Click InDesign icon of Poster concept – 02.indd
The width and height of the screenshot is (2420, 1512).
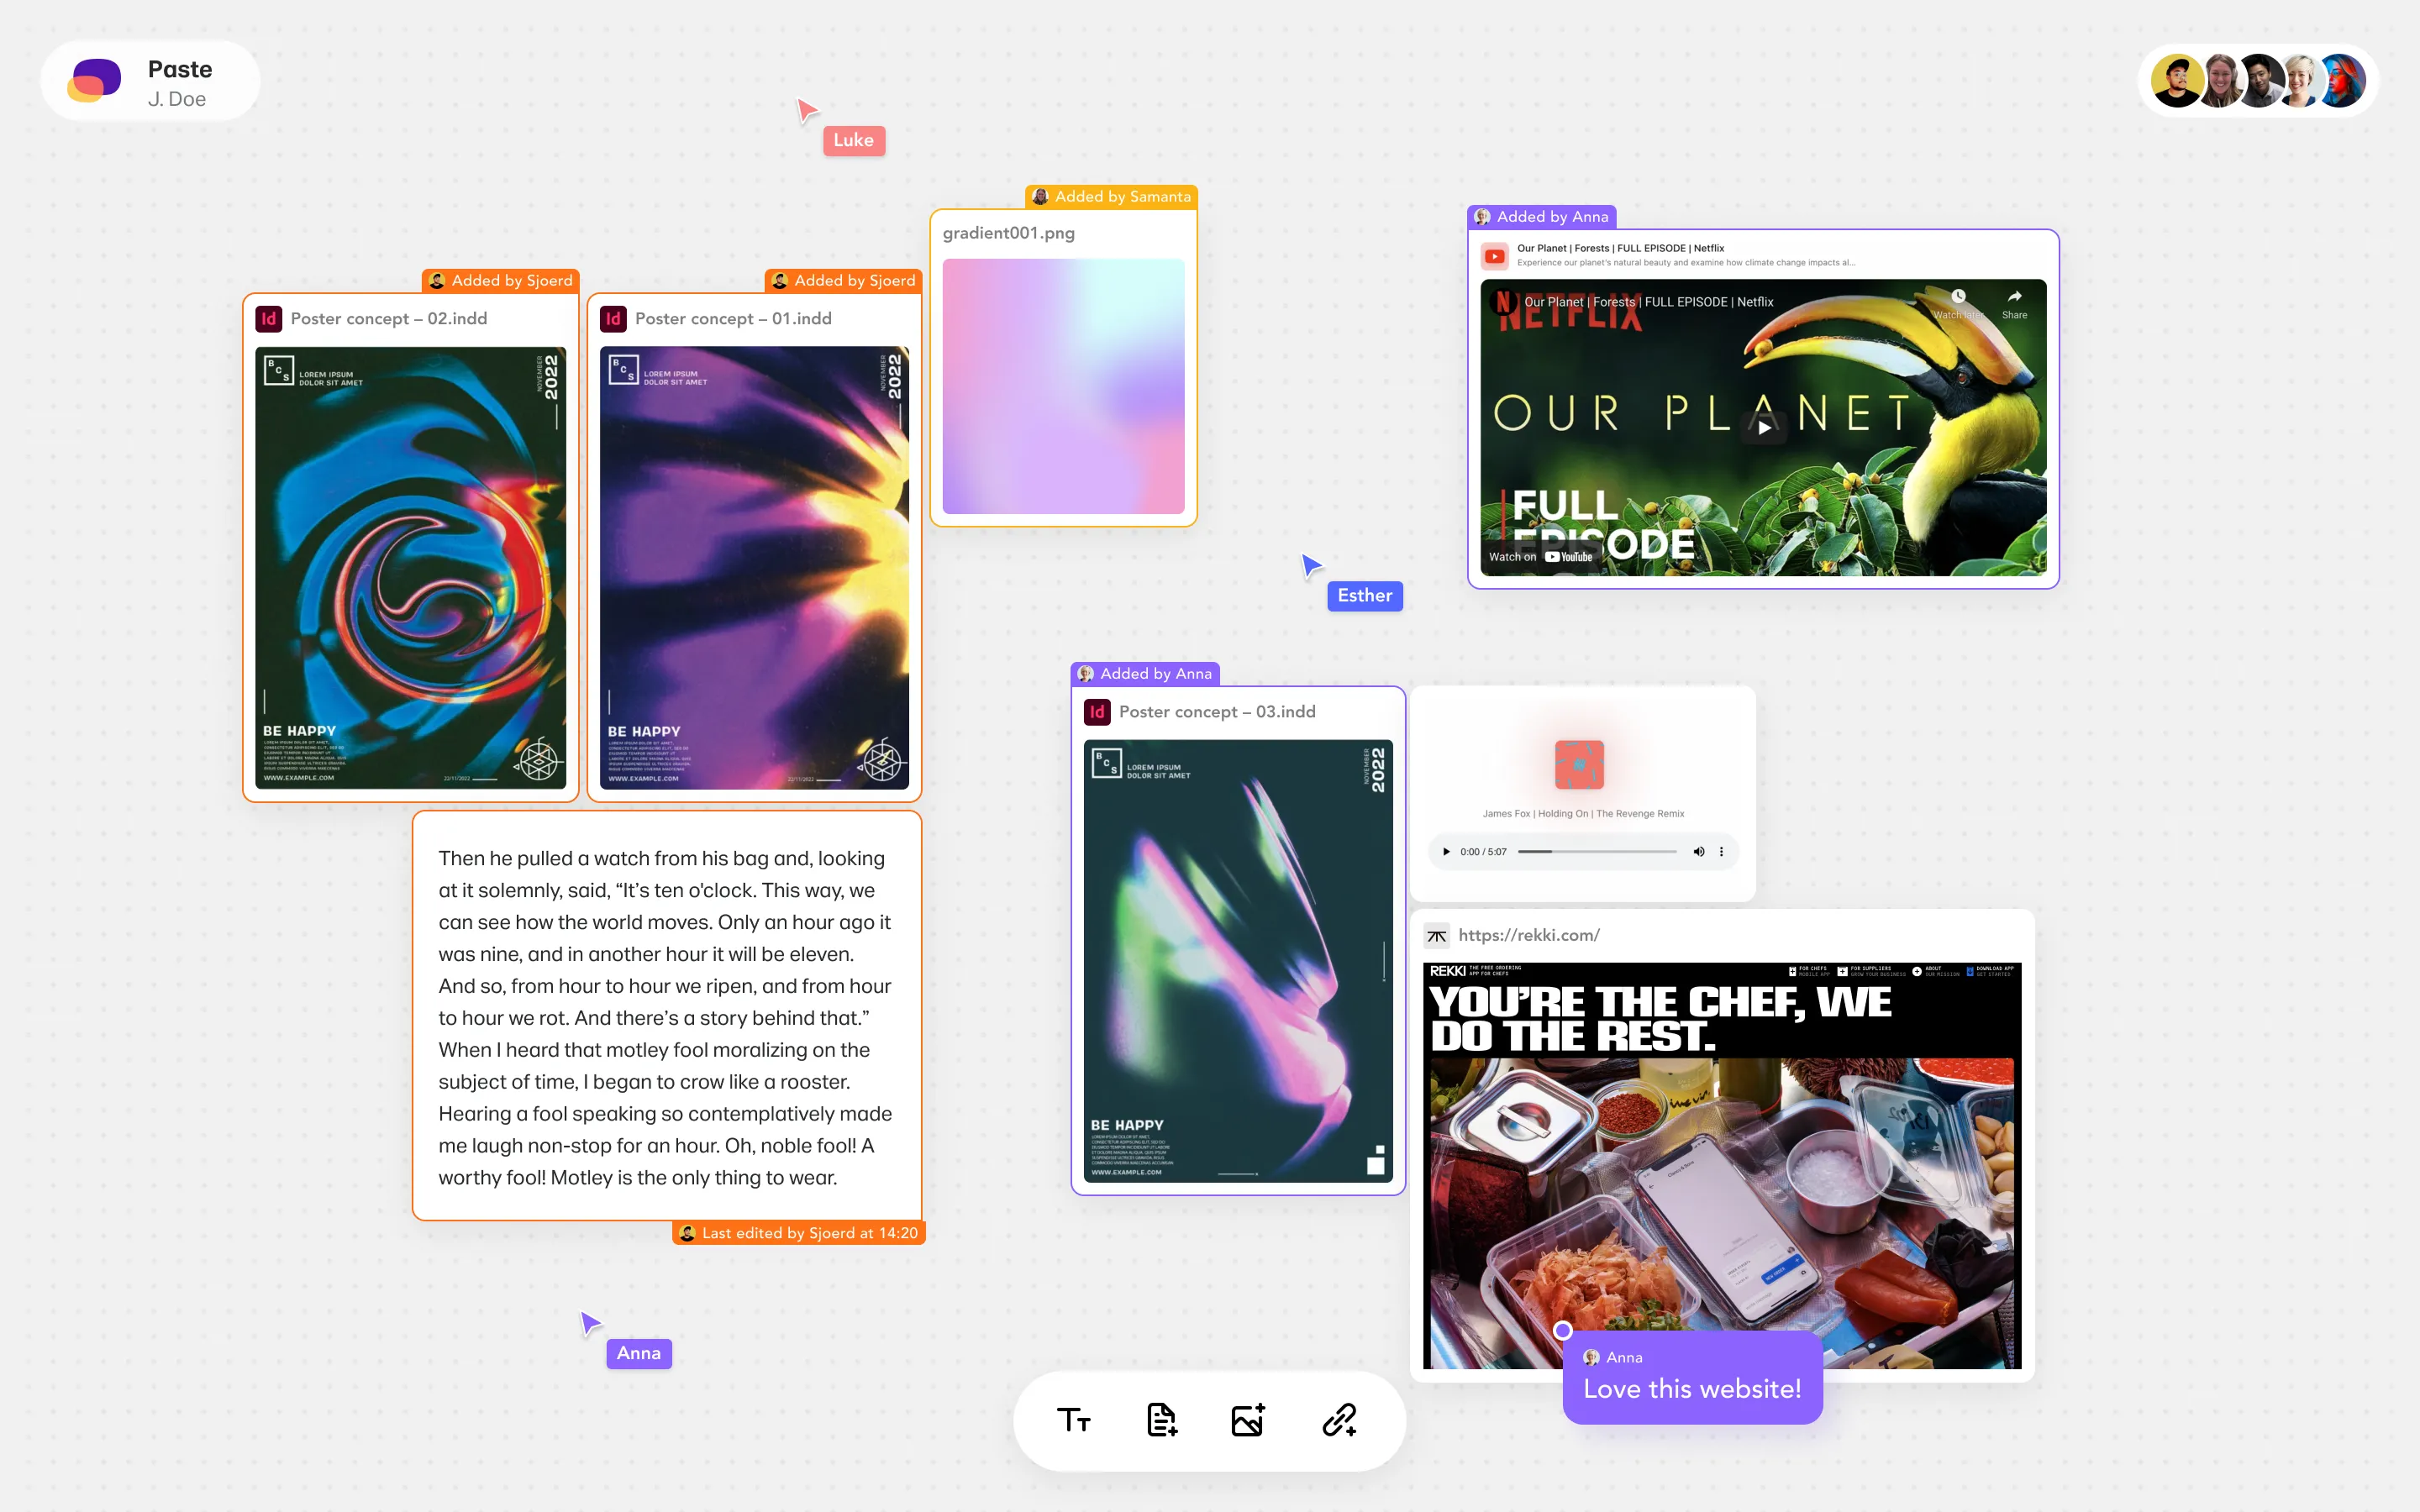coord(269,319)
